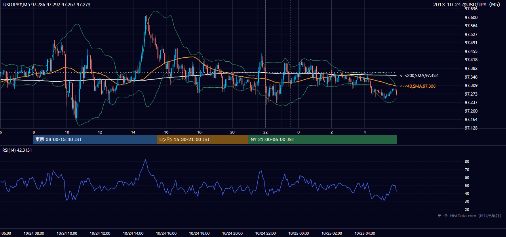
Task: Click the 200 SMA label reading 97.352
Action: pos(419,75)
